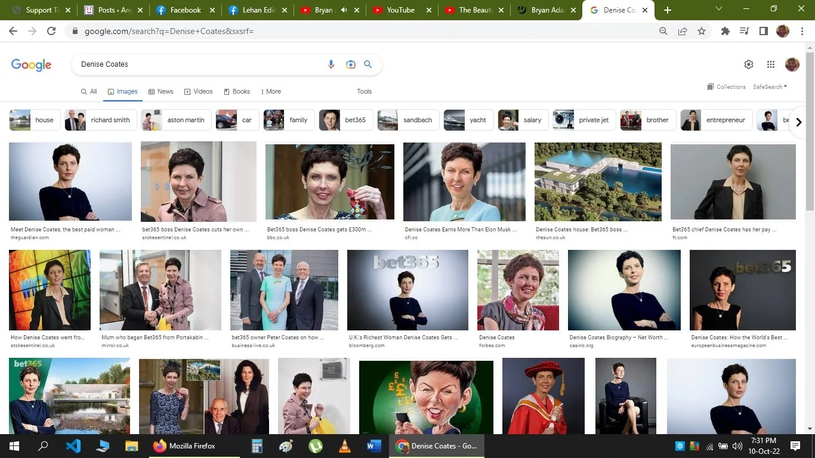Open Google settings gear
Screen dimensions: 815x458
(749, 64)
